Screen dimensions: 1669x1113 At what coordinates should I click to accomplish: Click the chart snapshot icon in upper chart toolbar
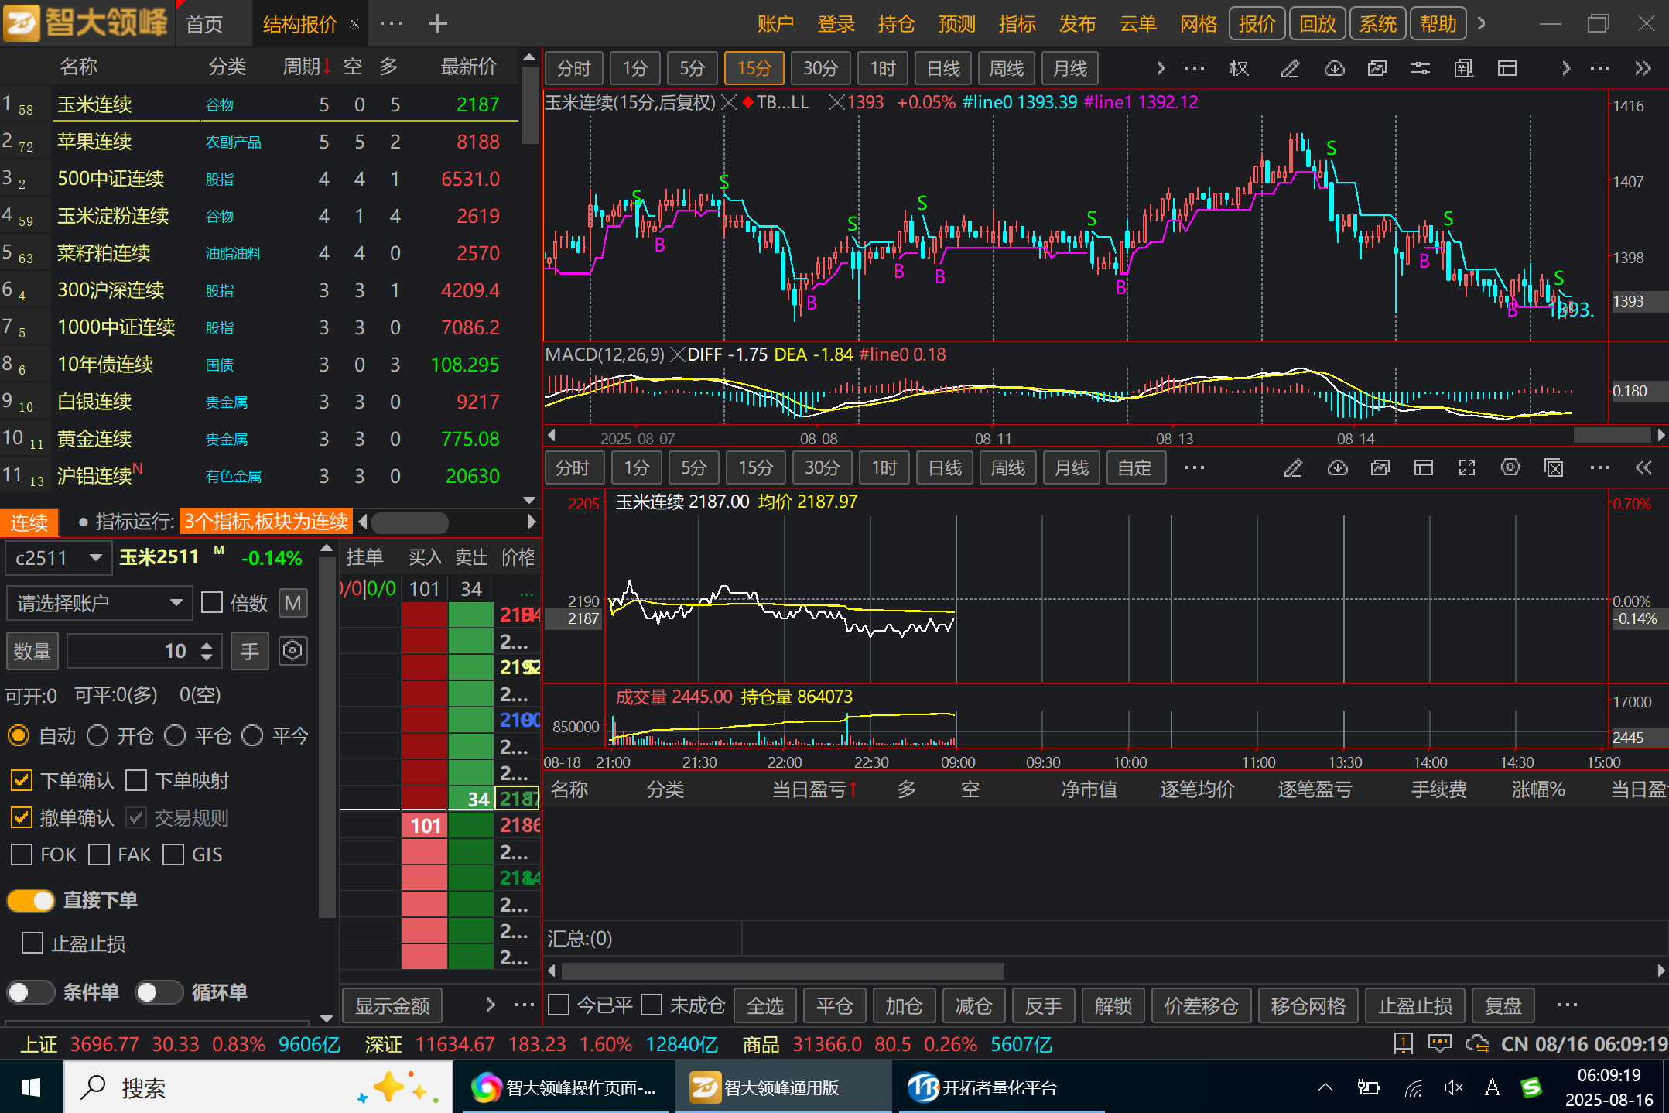1377,68
